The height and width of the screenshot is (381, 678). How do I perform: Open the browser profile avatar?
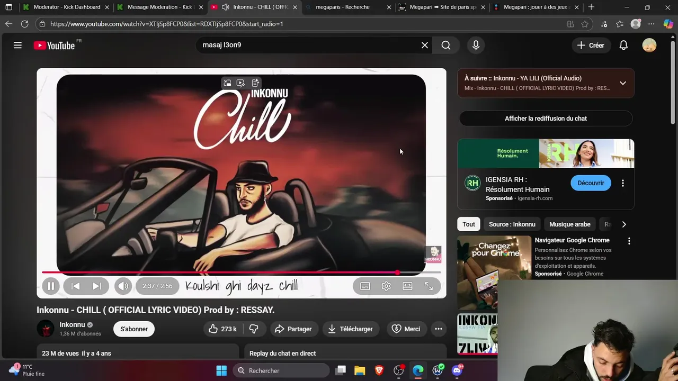tap(636, 24)
